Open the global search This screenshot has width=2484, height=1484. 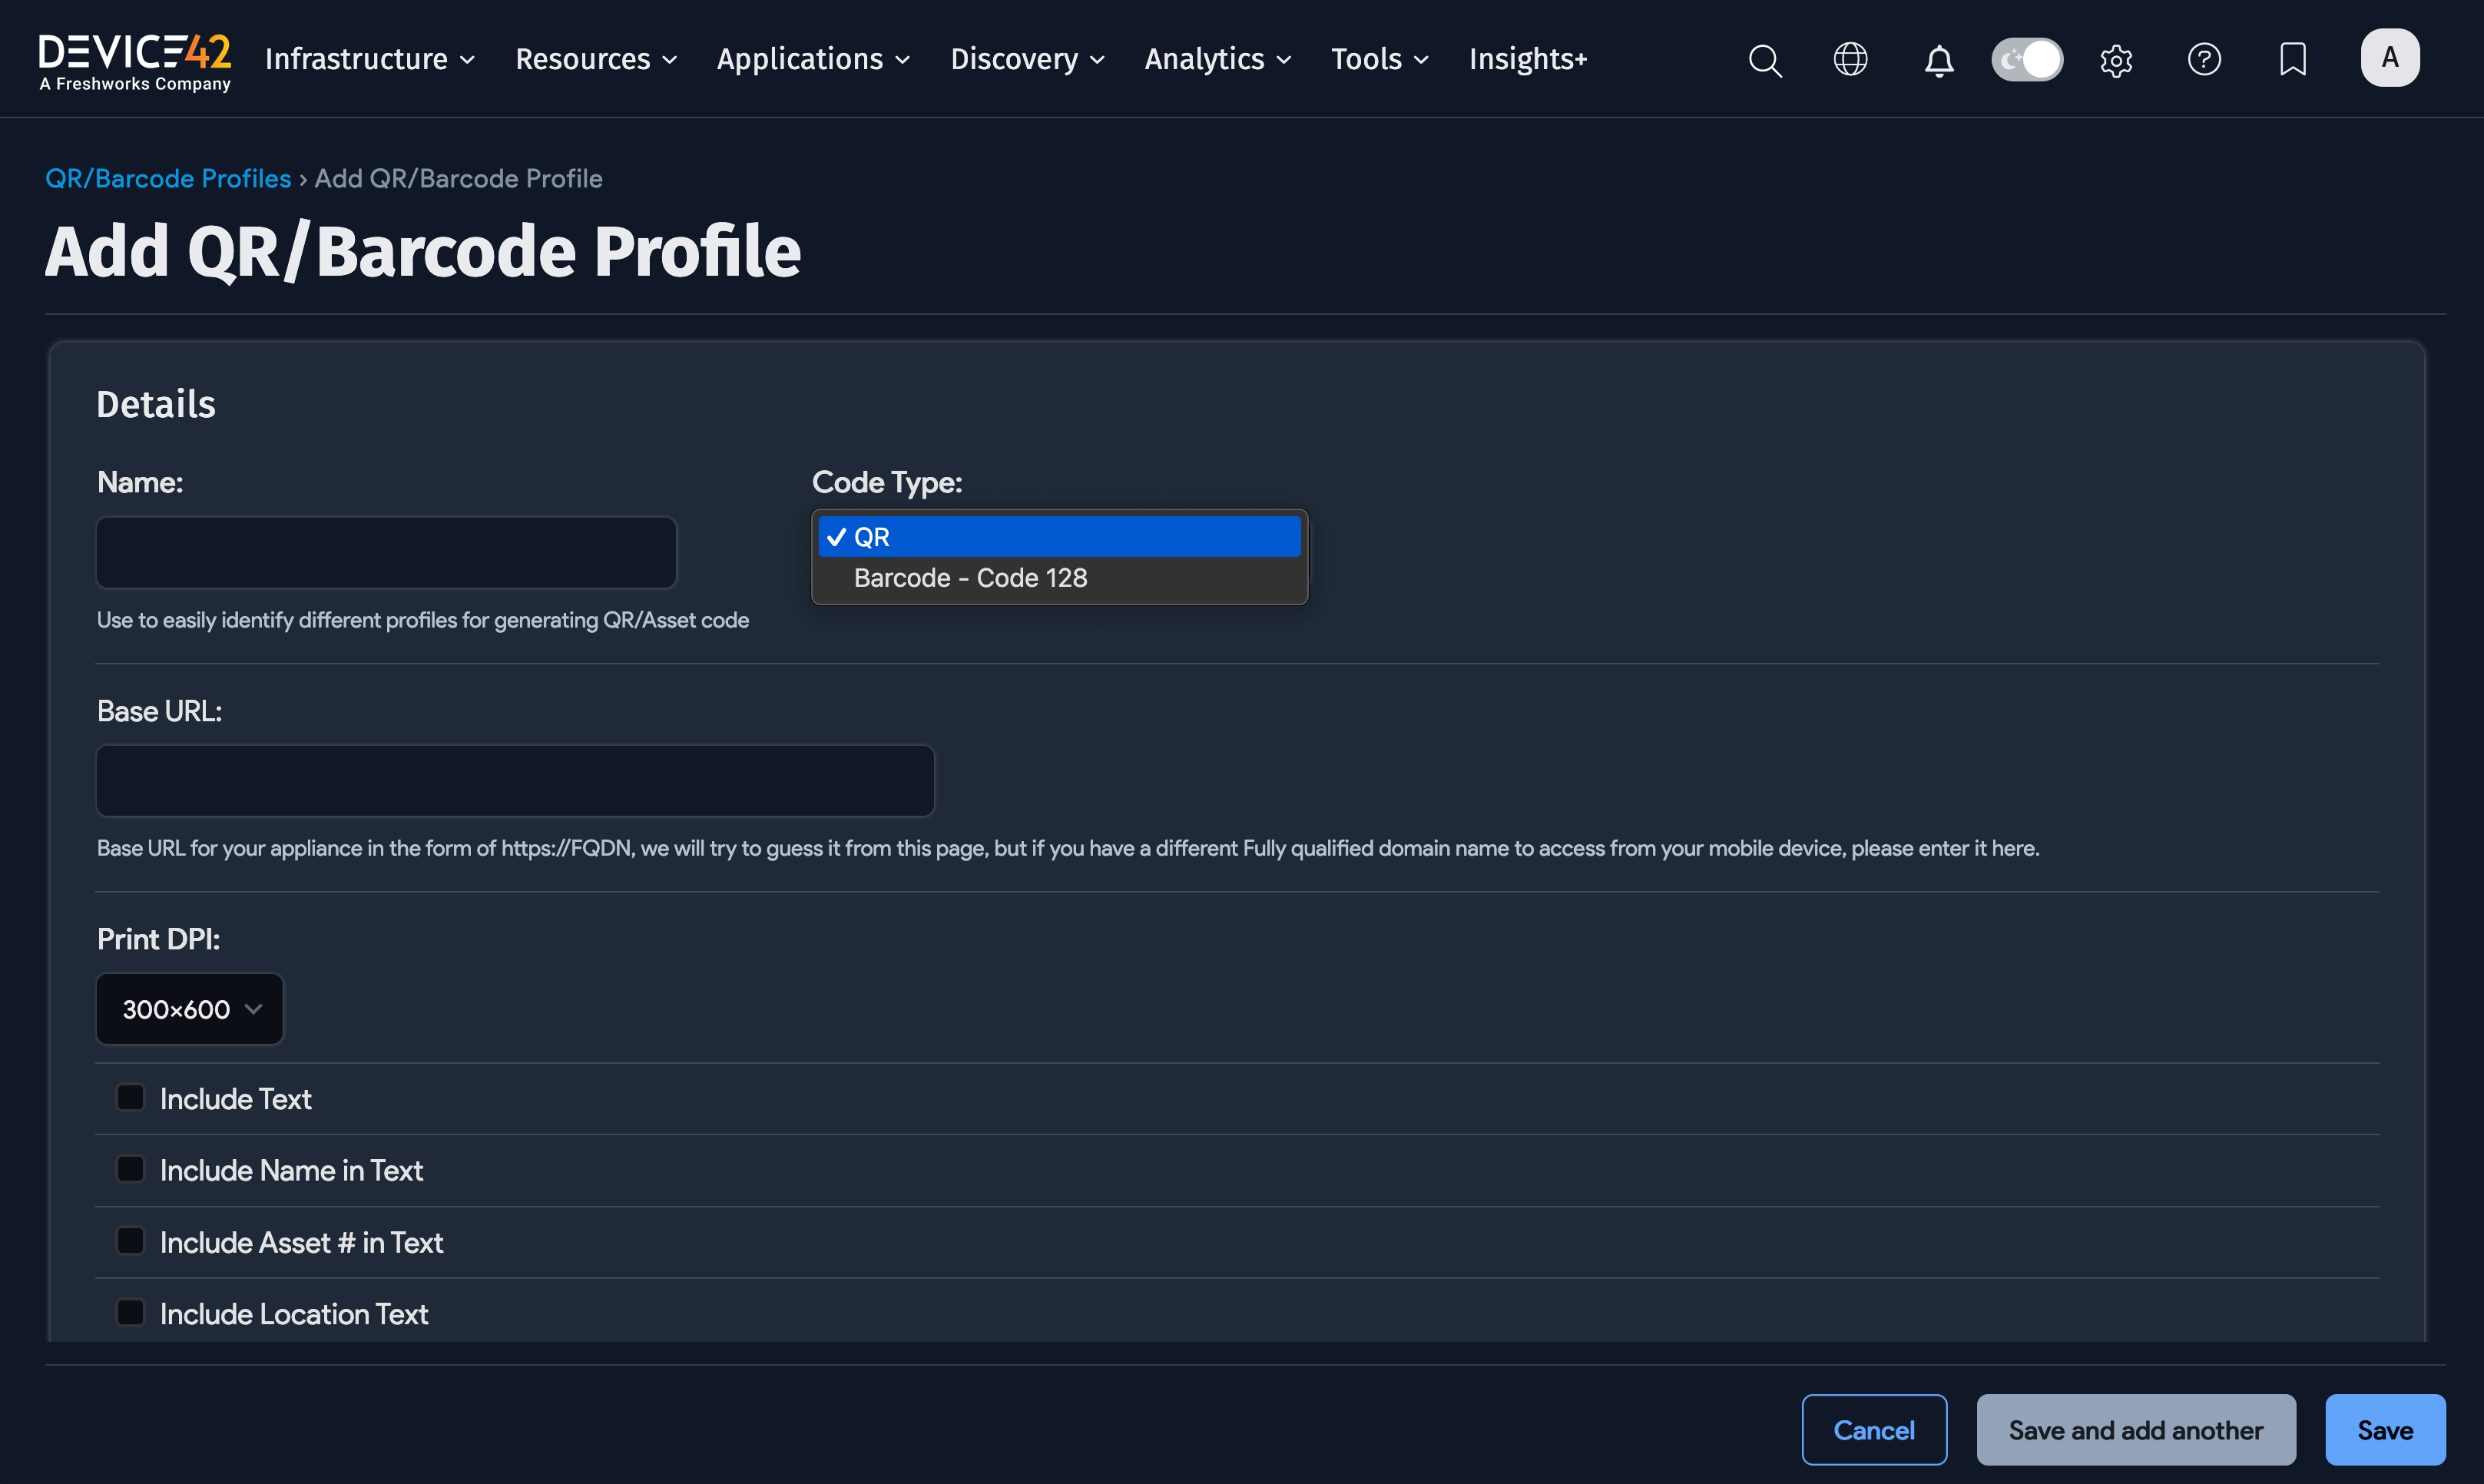pyautogui.click(x=1764, y=60)
